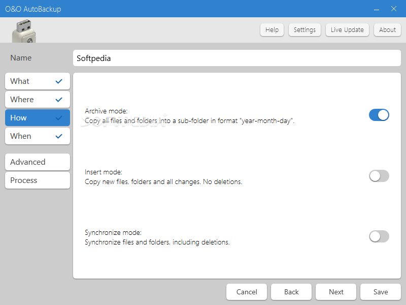The image size is (406, 305).
Task: Enable Insert mode toggle
Action: click(379, 176)
